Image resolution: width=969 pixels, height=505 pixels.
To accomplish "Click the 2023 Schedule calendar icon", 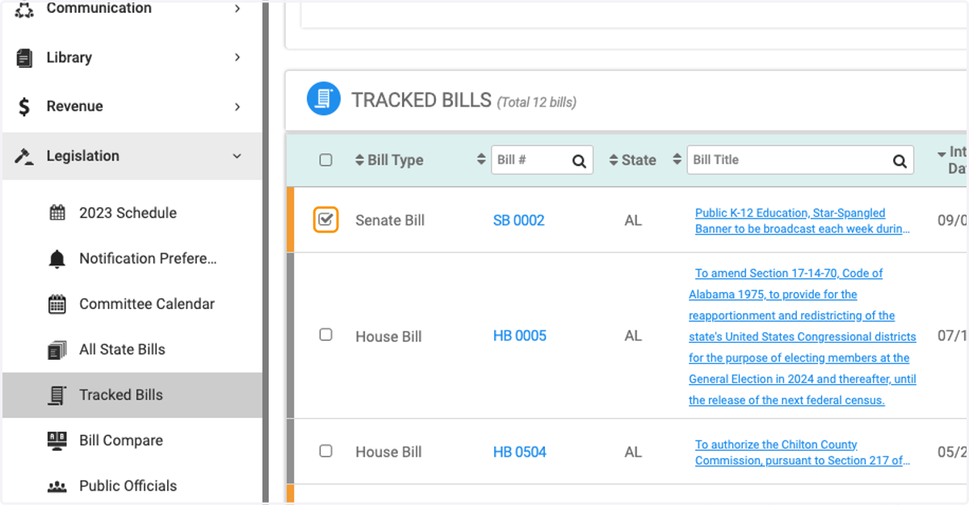I will pos(57,213).
